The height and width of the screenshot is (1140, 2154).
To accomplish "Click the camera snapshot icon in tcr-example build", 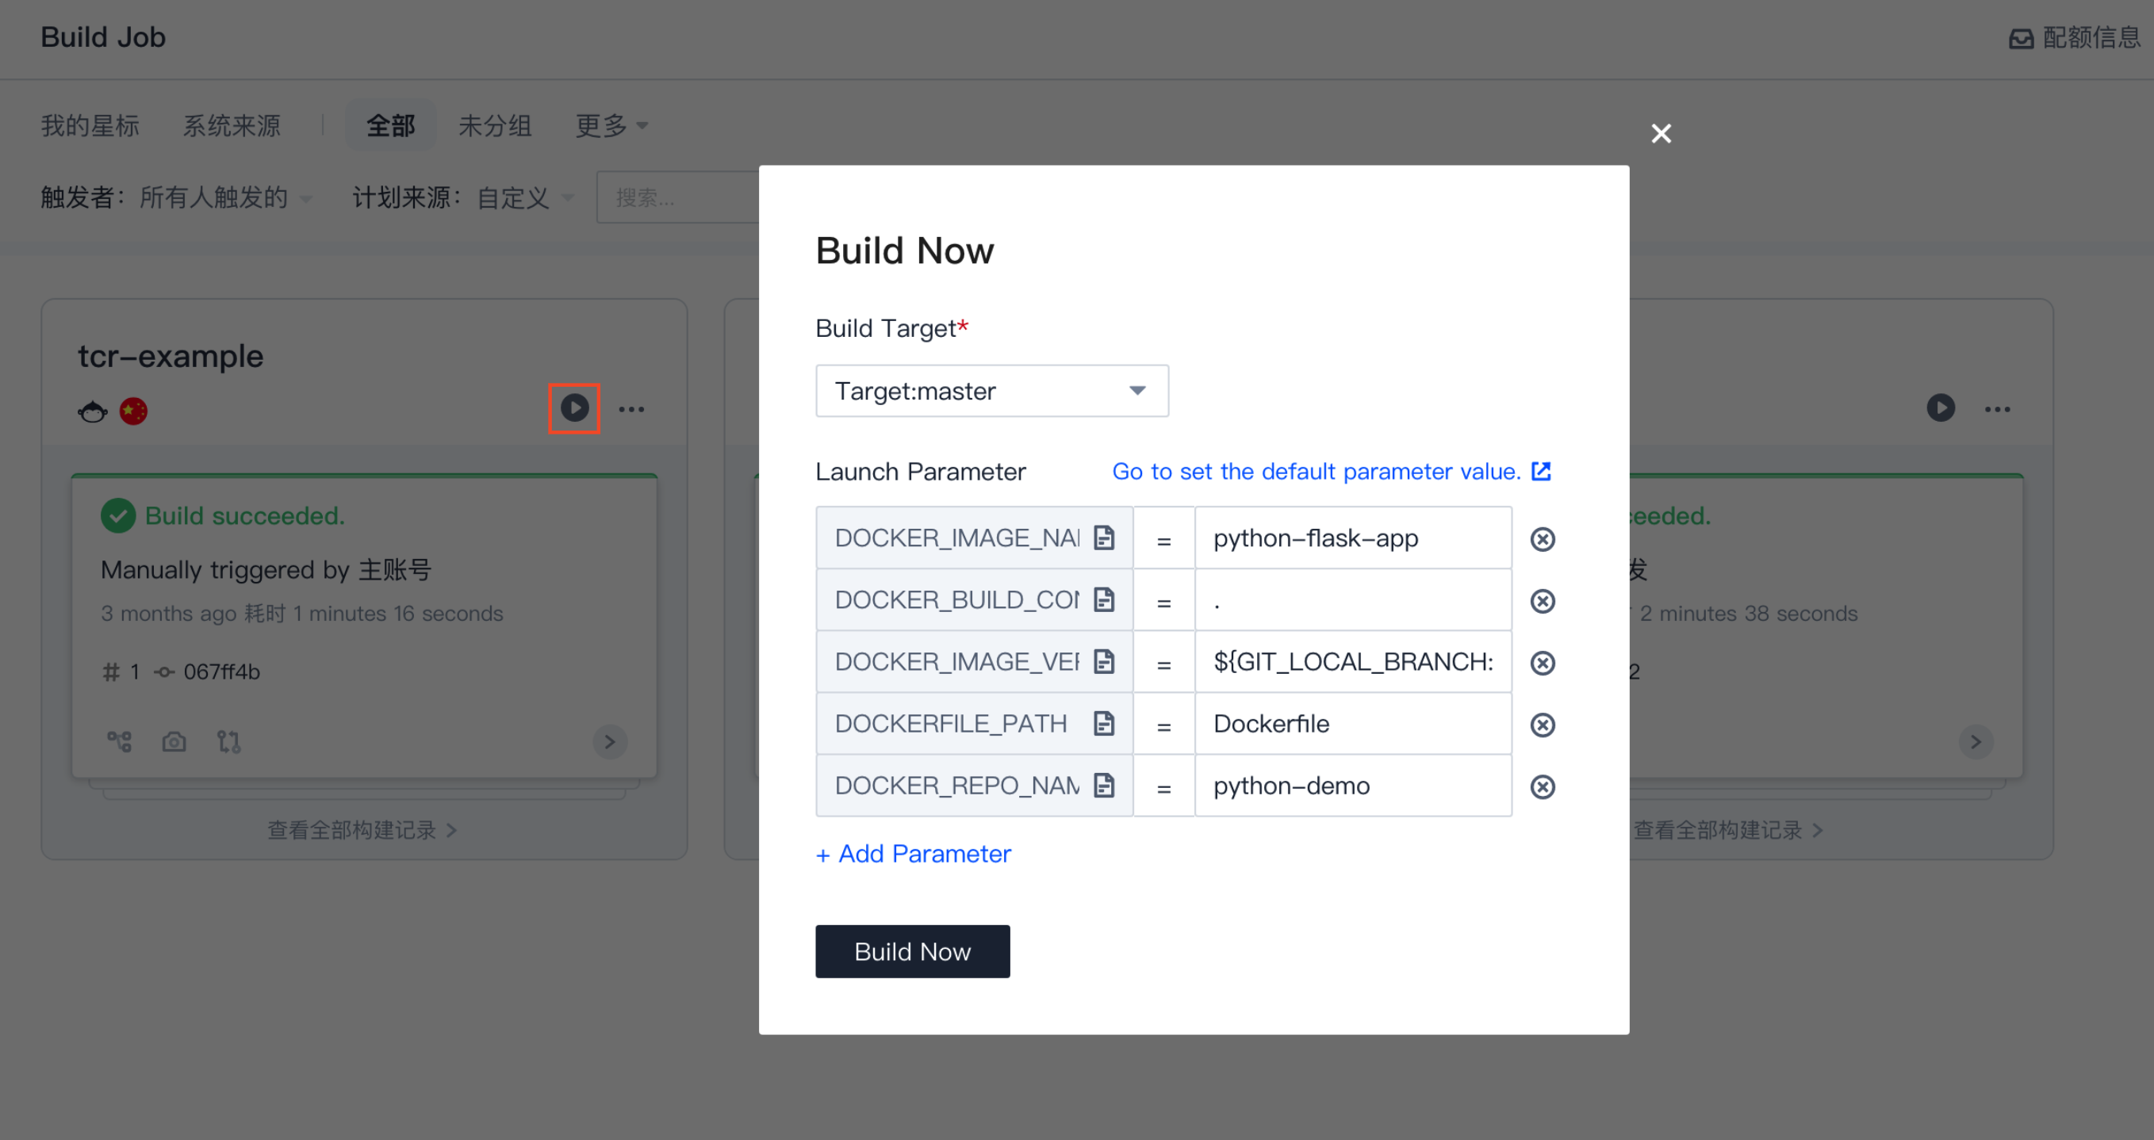I will [x=174, y=741].
